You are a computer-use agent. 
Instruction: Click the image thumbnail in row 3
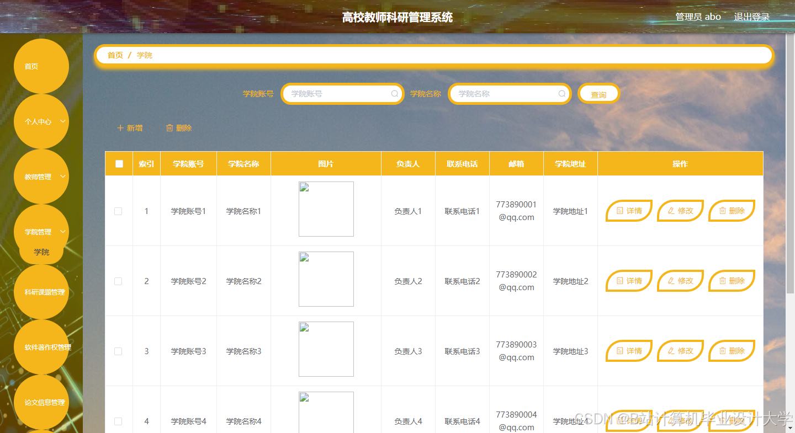326,349
